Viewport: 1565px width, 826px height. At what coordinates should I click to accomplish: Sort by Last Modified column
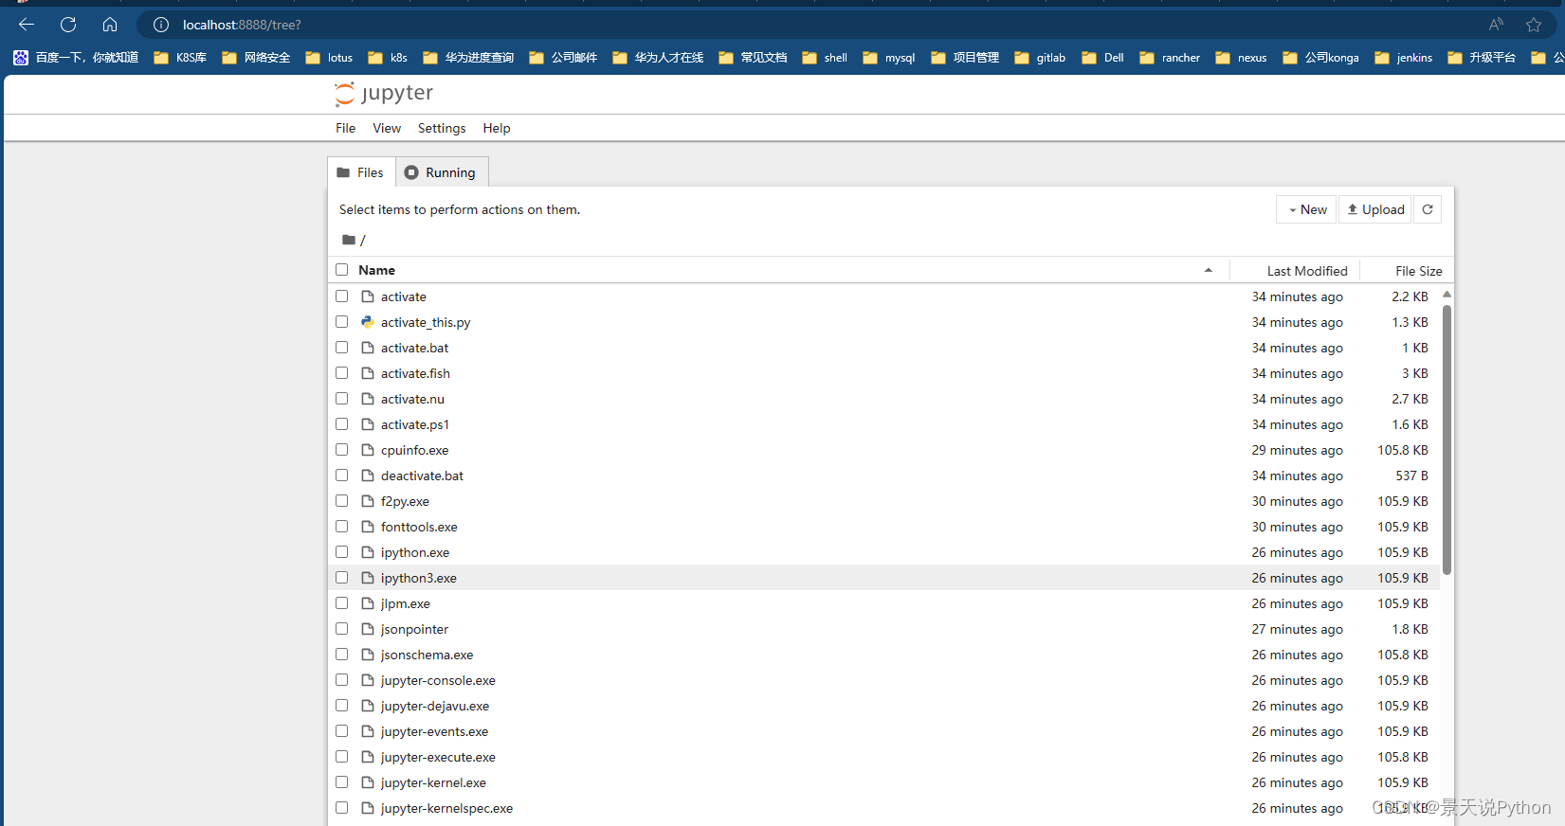tap(1307, 271)
